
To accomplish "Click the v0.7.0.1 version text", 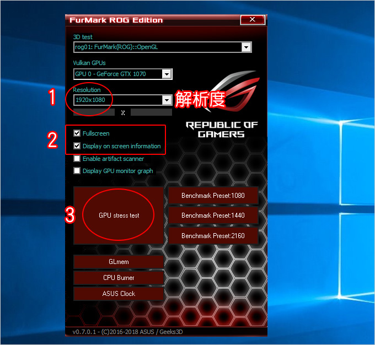I will point(128,332).
